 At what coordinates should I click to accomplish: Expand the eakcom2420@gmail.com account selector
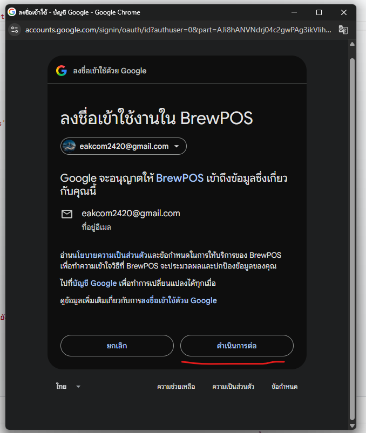[124, 146]
